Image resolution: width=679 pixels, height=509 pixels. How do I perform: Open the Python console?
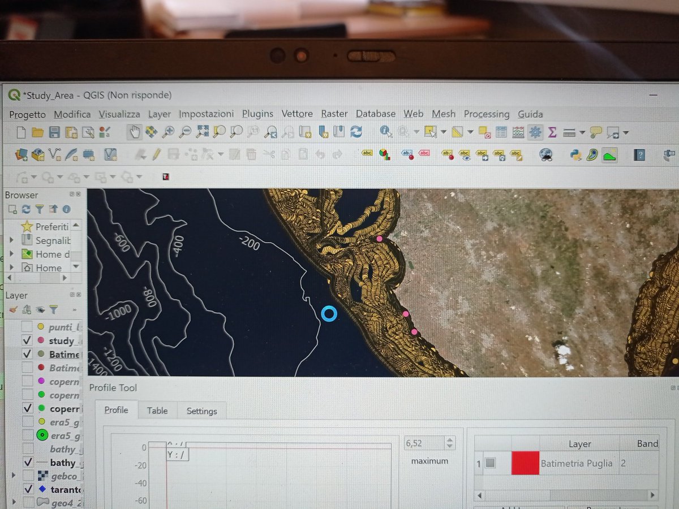tap(576, 154)
